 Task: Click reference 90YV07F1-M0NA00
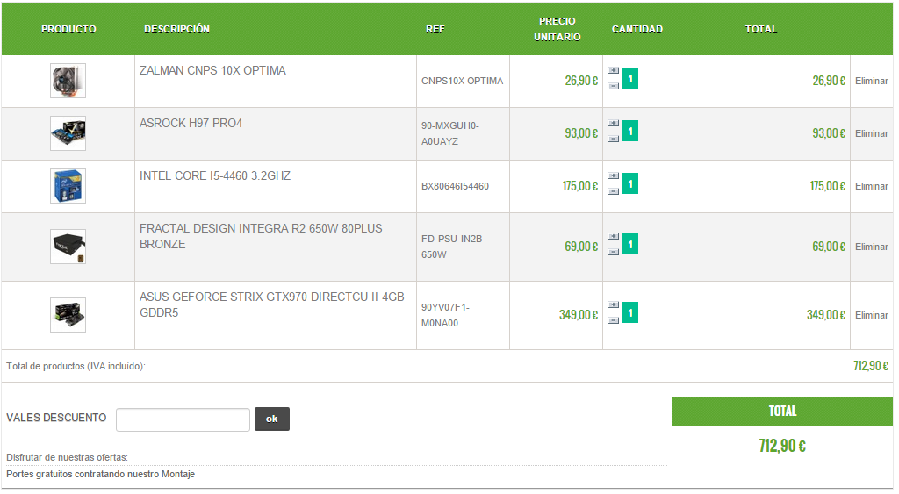(445, 315)
